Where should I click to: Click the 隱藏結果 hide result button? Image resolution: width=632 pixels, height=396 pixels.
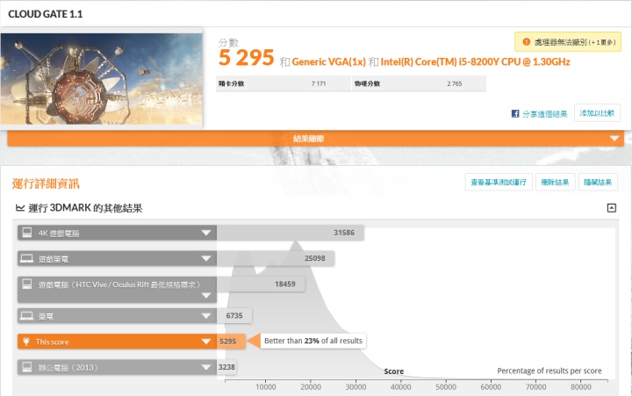[x=600, y=183]
